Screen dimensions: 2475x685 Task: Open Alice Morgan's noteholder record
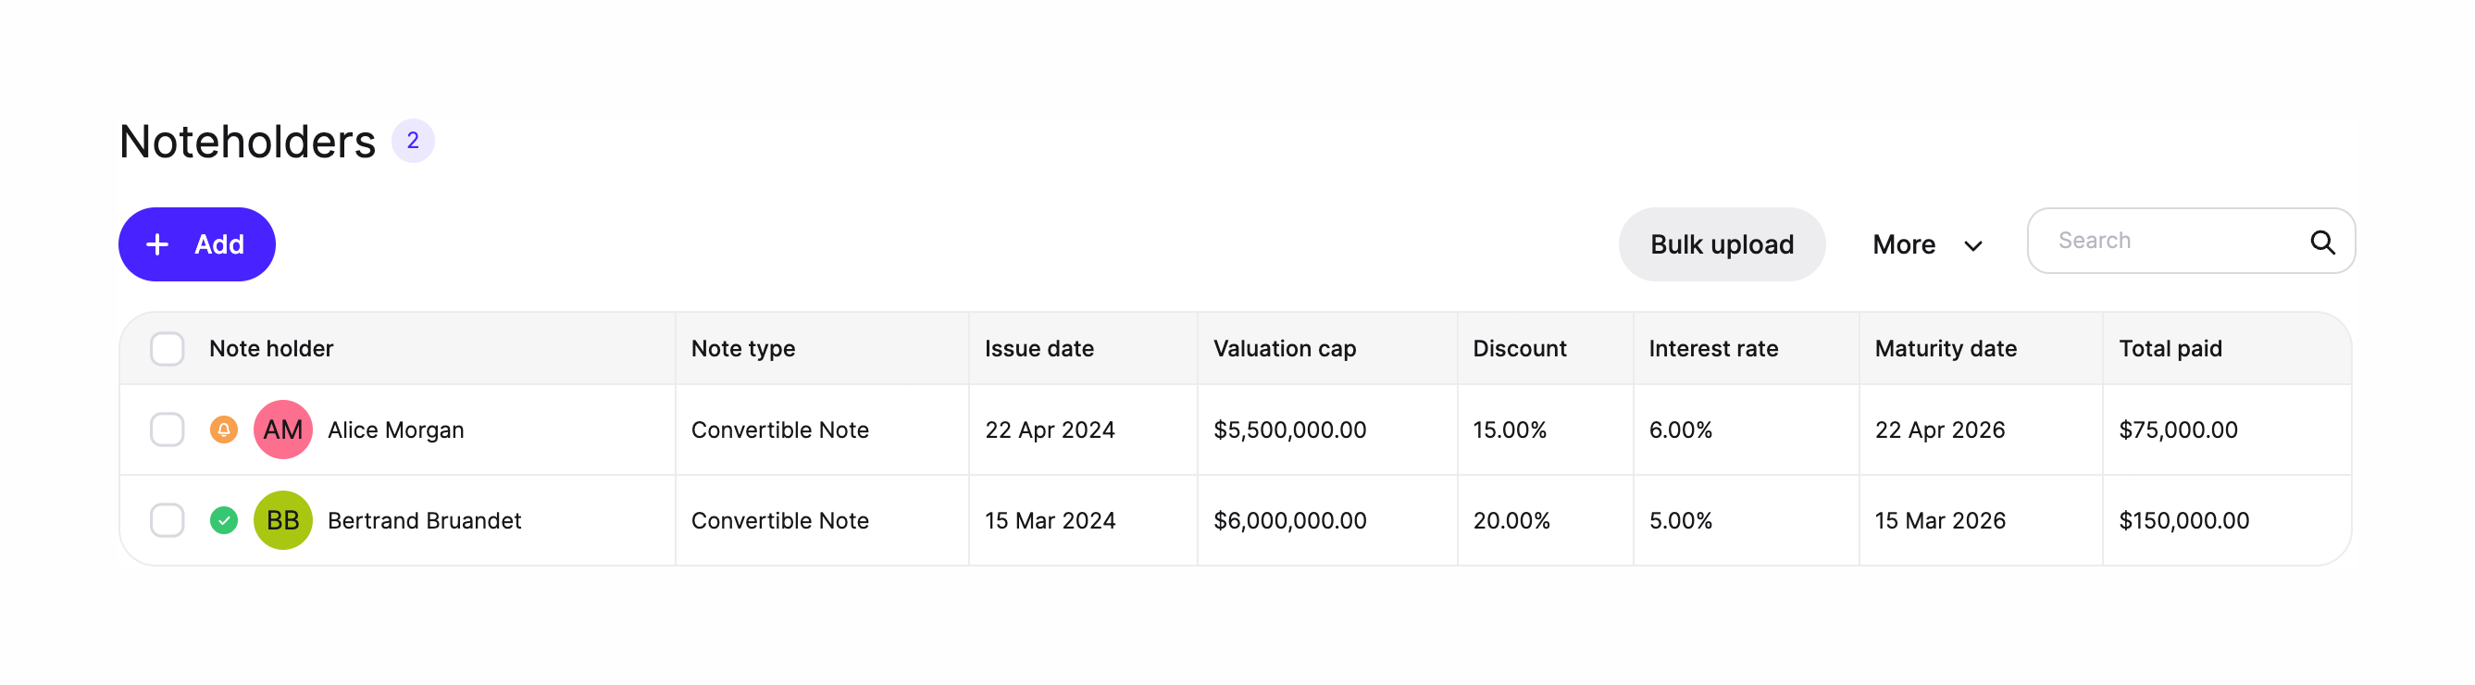tap(395, 430)
